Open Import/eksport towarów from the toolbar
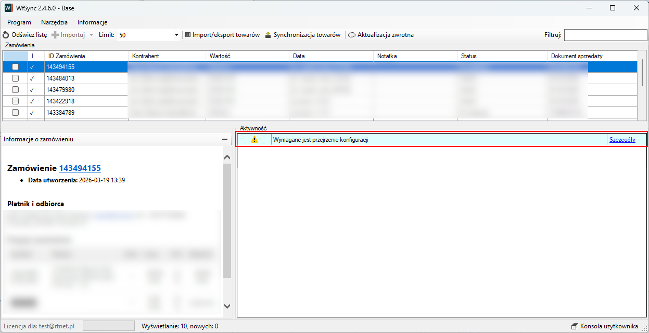Screen dimensions: 649x333 tap(222, 35)
